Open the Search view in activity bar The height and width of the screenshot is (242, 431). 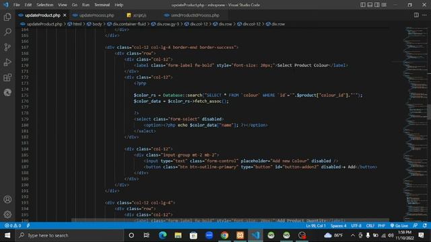(x=7, y=32)
